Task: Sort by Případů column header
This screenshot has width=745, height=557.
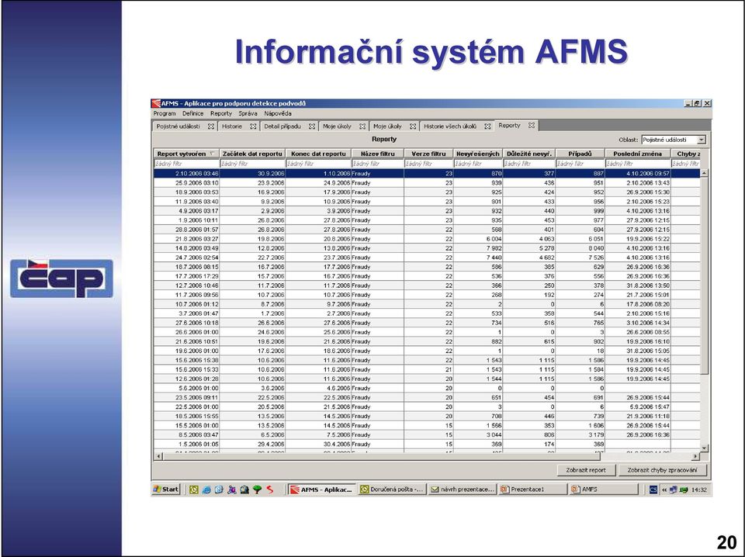Action: click(580, 154)
